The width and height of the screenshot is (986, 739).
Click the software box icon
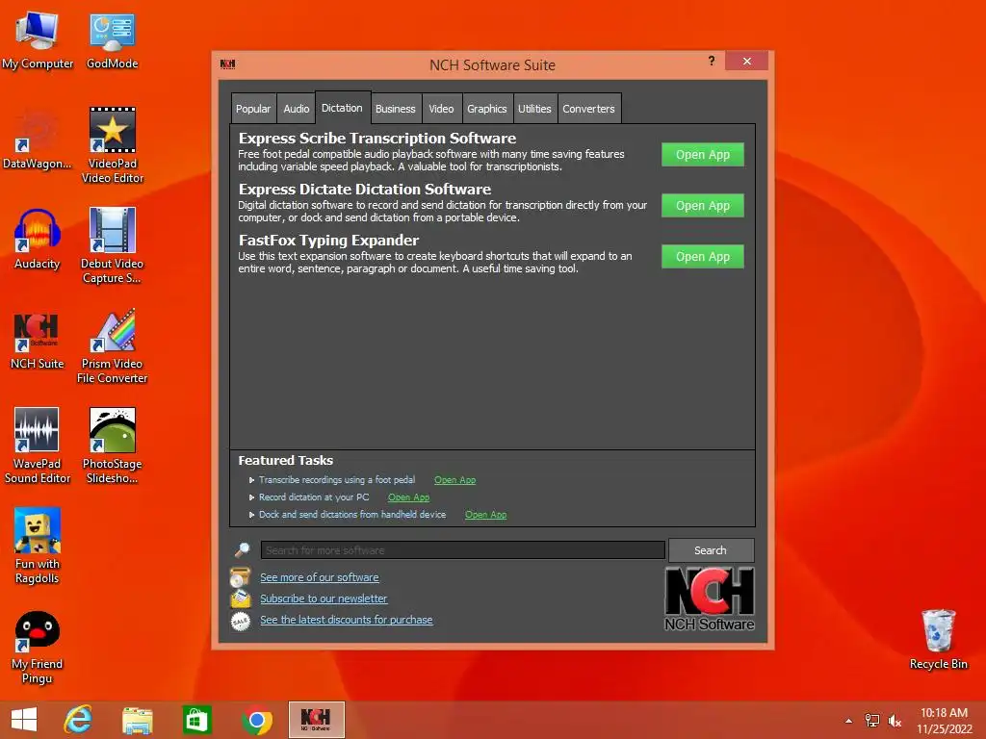240,577
